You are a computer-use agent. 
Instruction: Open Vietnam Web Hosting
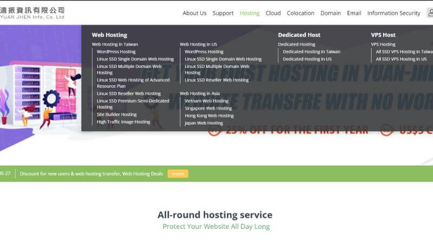tap(207, 101)
